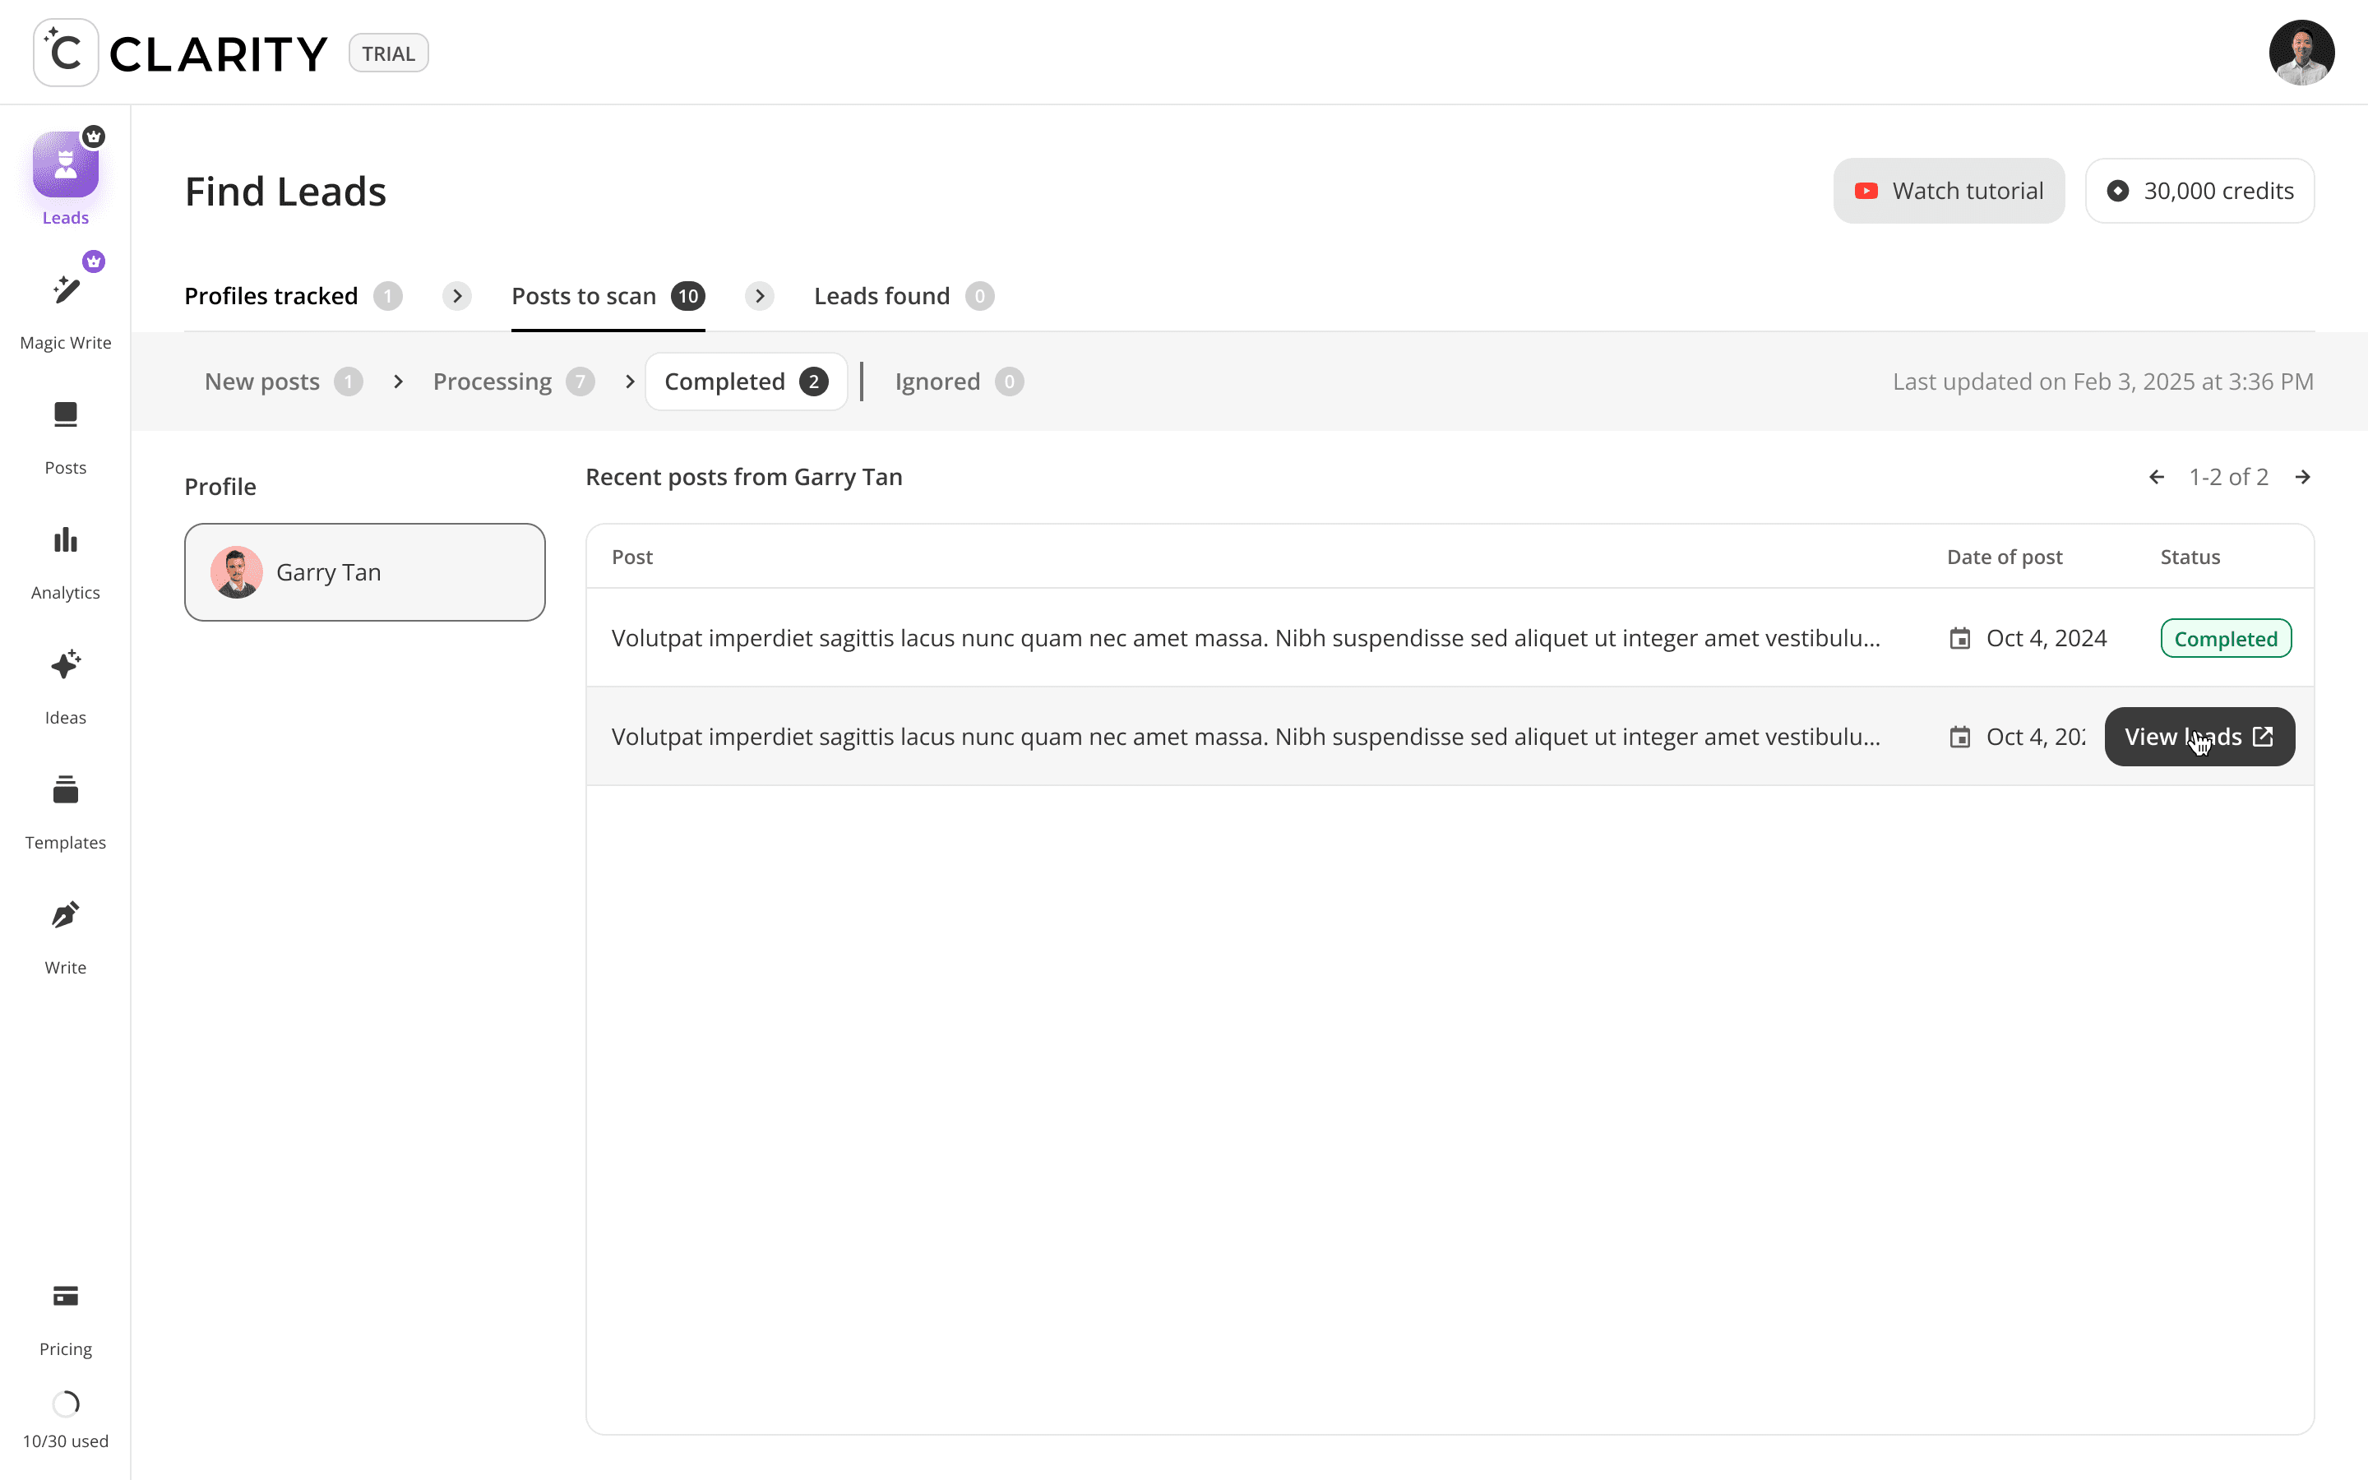Viewport: 2368px width, 1480px height.
Task: Go to next page of posts
Action: pos(2302,477)
